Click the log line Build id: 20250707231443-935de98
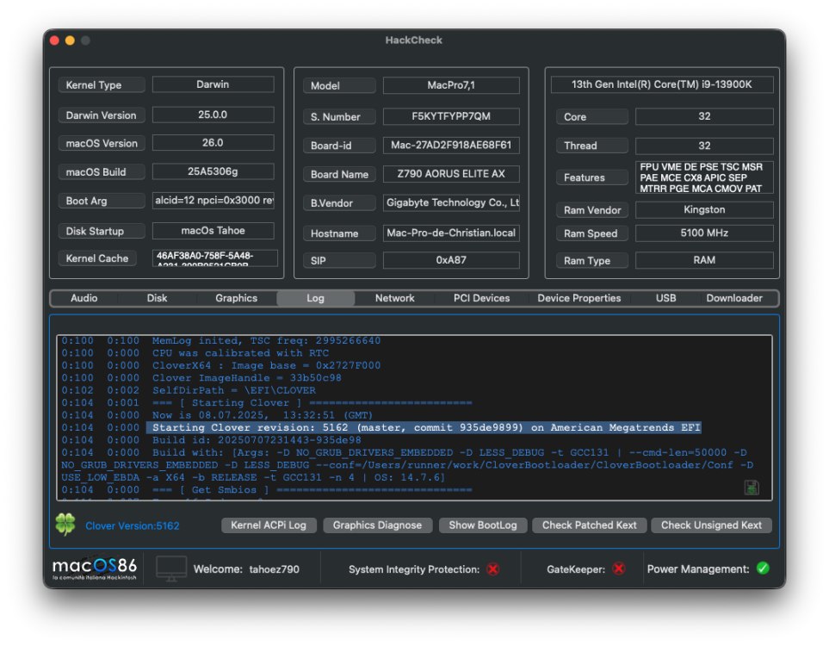This screenshot has height=646, width=829. 257,440
